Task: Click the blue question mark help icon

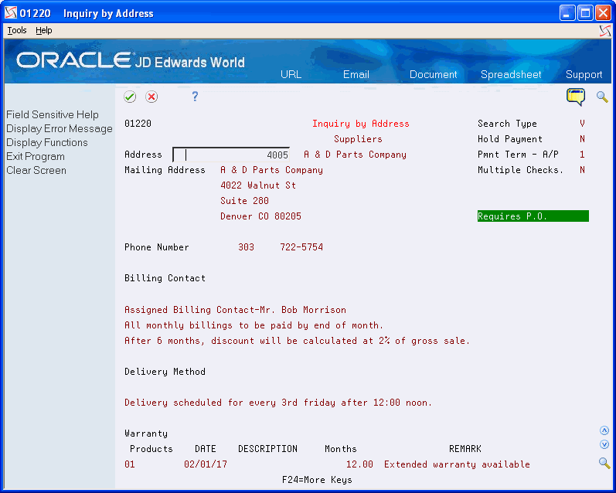Action: click(195, 97)
